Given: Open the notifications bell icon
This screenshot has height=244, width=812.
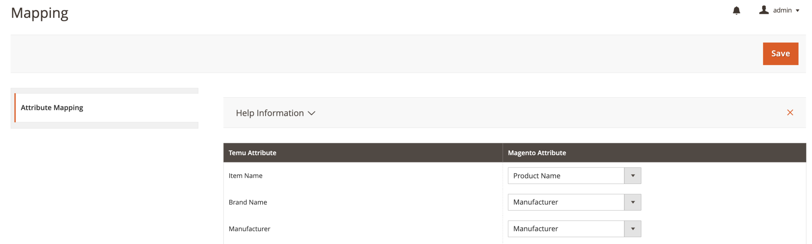Looking at the screenshot, I should pos(737,10).
